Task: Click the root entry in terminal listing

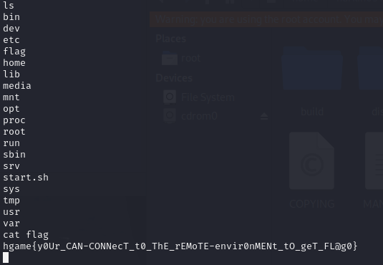Action: pos(14,132)
